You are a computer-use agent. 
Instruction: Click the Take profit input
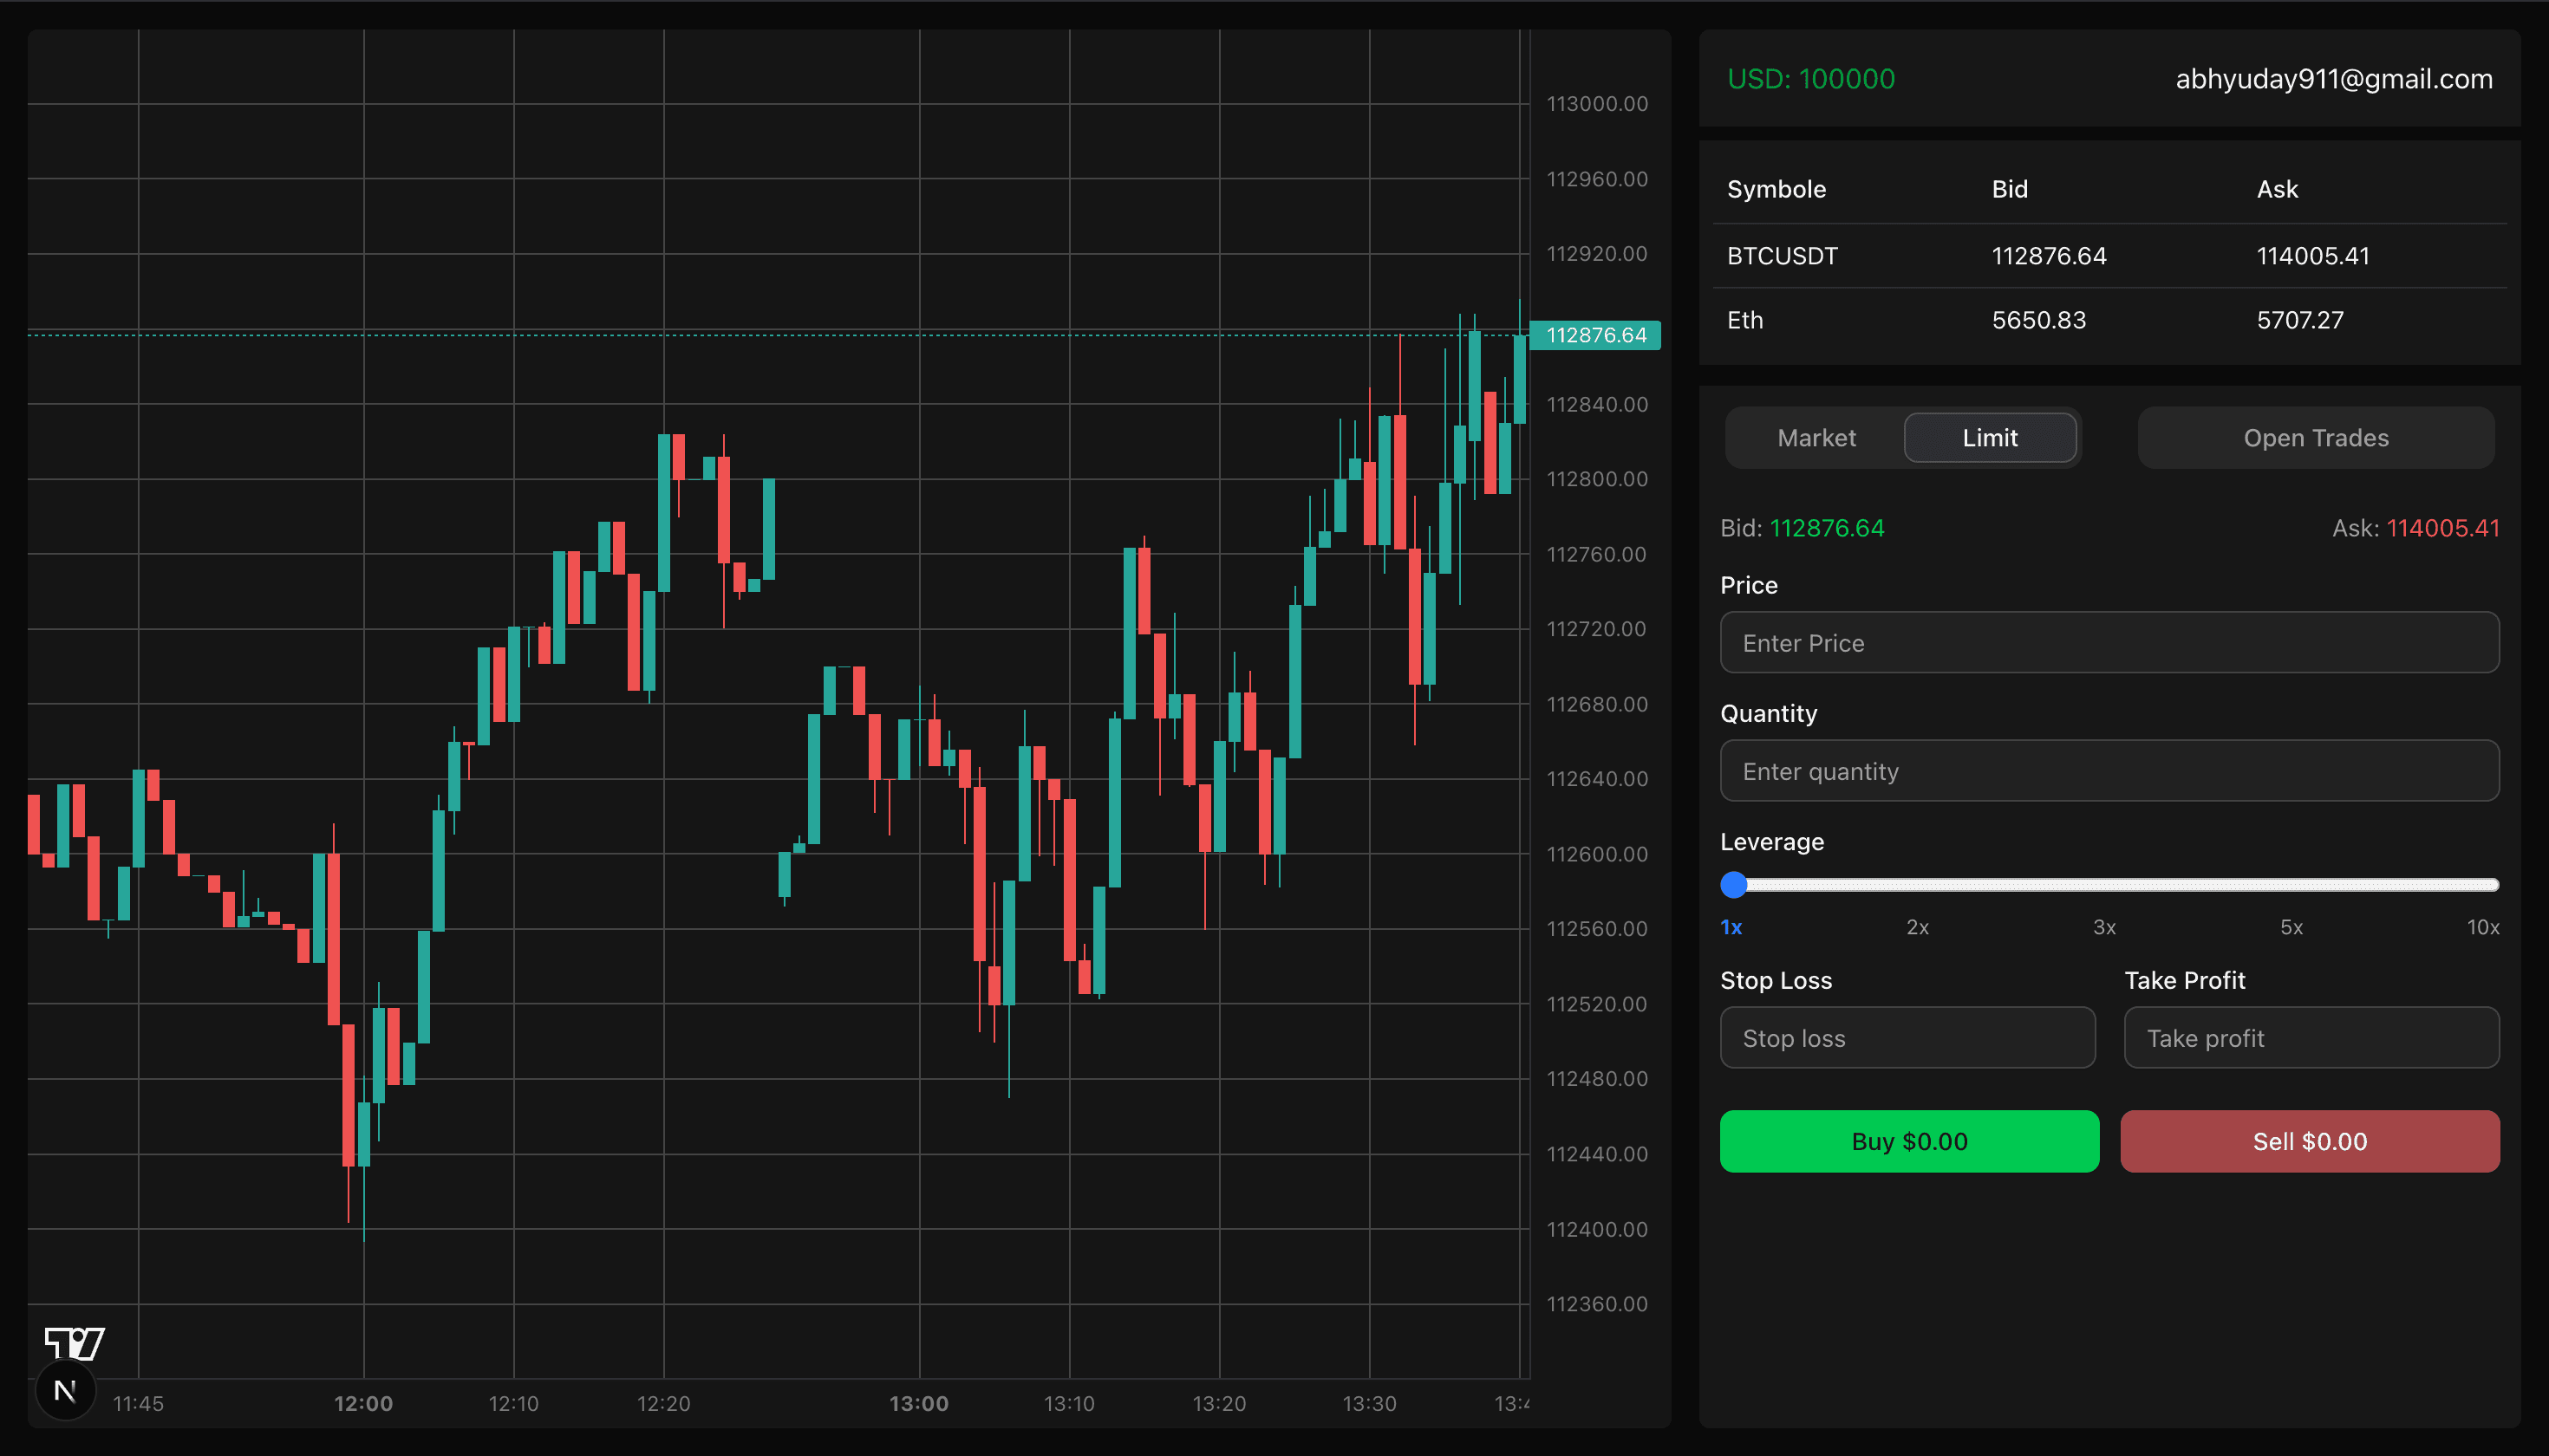[2311, 1038]
